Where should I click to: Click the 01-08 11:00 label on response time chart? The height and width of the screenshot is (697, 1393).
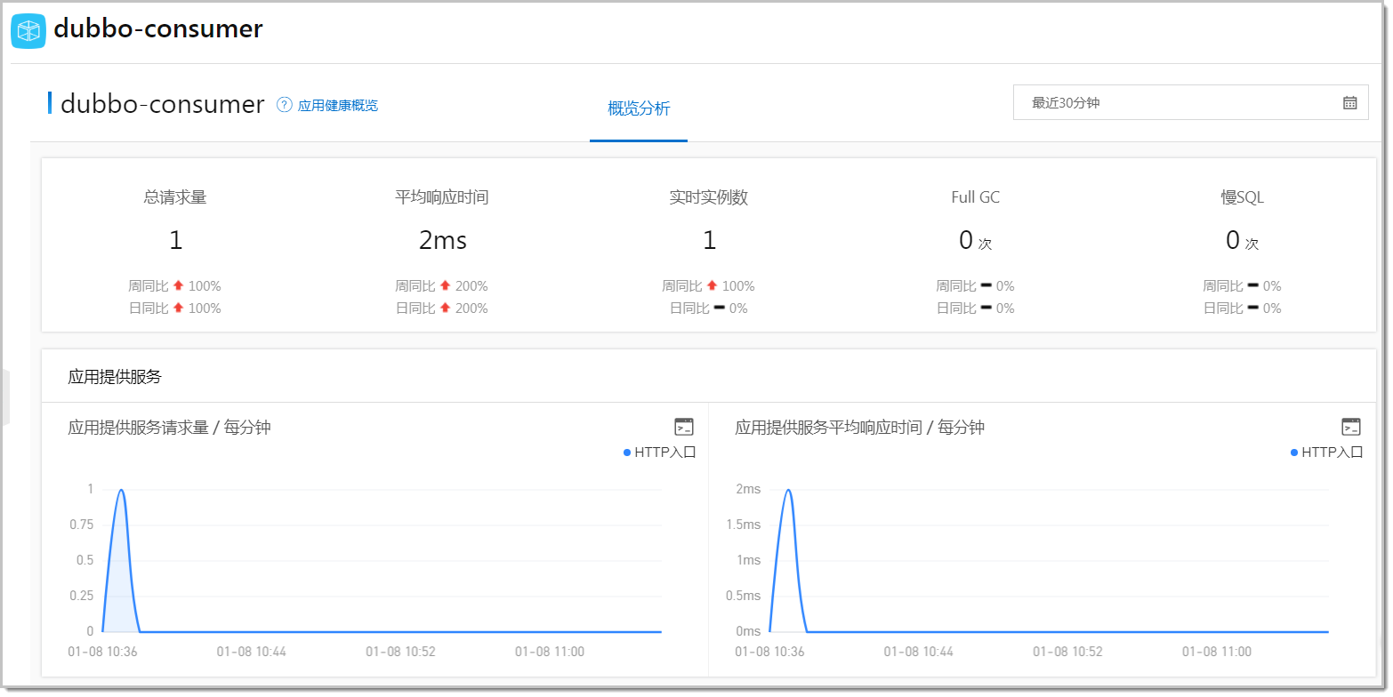1216,652
